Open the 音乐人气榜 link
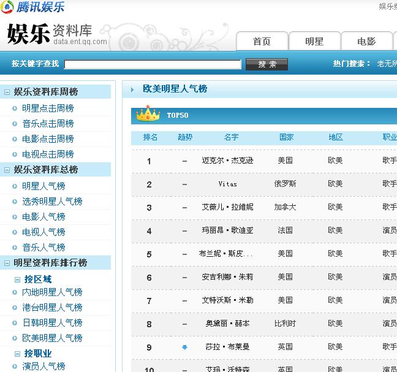 point(43,248)
